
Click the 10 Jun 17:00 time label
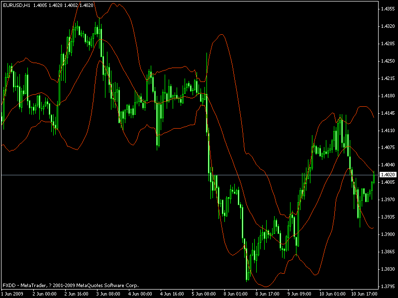(364, 294)
